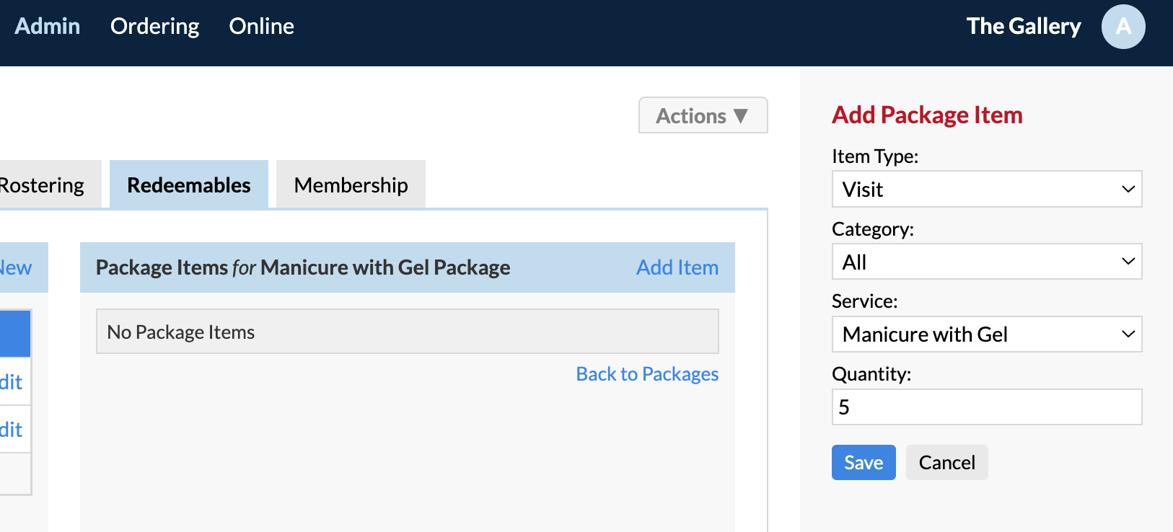Click into the Quantity field
The width and height of the screenshot is (1173, 532).
pos(987,407)
